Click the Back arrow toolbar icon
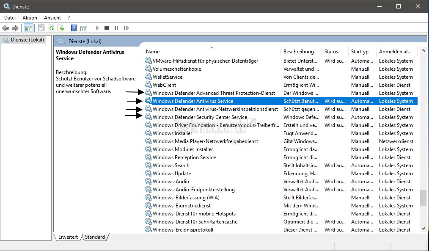 pyautogui.click(x=5, y=28)
